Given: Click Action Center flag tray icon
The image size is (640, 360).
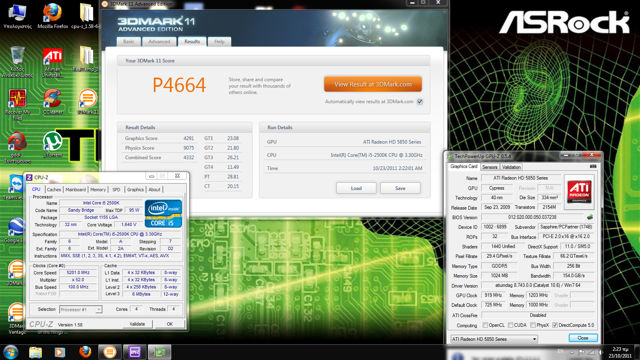Looking at the screenshot, I should pos(582,352).
